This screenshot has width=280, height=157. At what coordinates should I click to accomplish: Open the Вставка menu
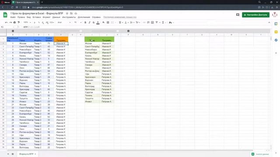point(37,17)
